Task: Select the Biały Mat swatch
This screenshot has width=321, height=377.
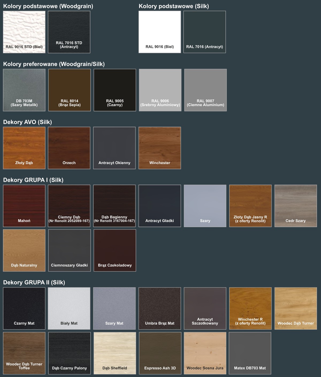Action: pyautogui.click(x=69, y=308)
